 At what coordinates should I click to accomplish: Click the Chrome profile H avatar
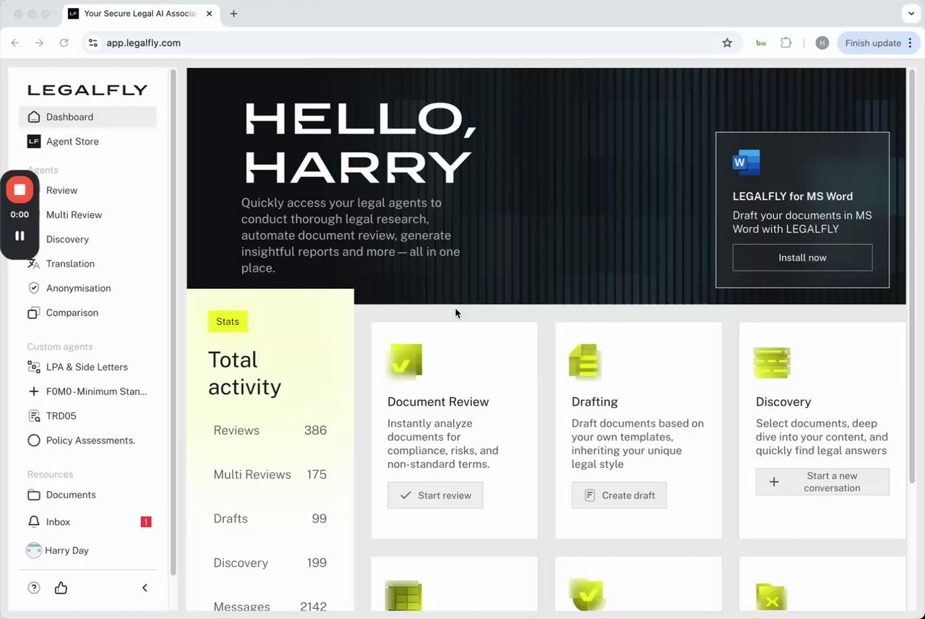822,43
